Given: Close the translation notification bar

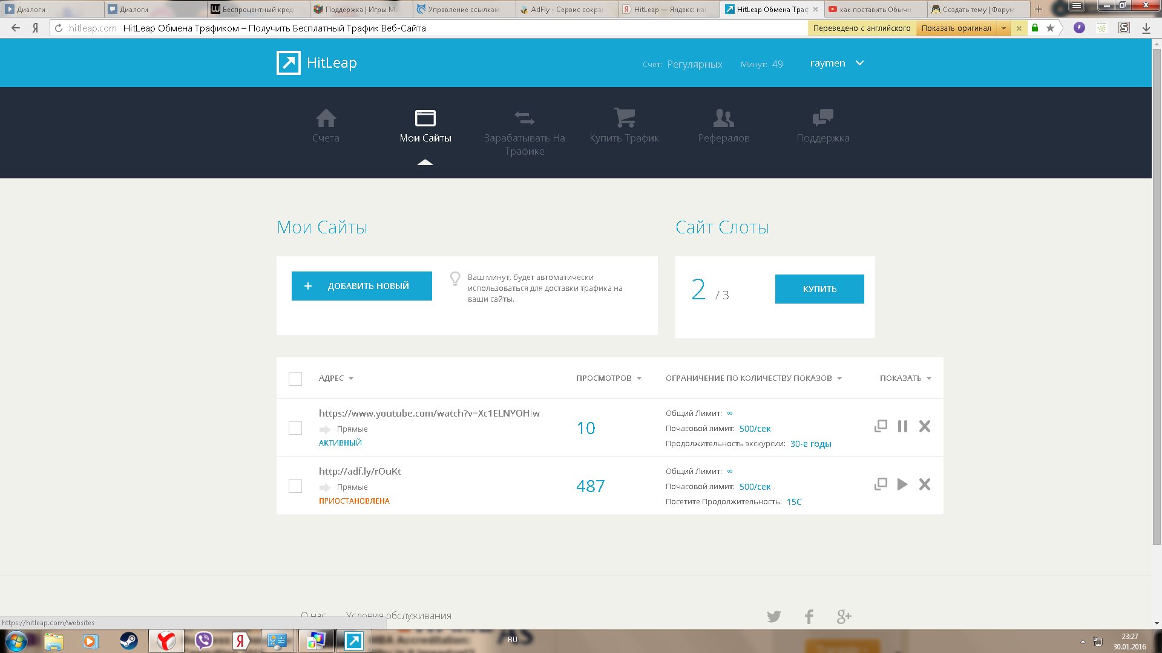Looking at the screenshot, I should click(1019, 28).
